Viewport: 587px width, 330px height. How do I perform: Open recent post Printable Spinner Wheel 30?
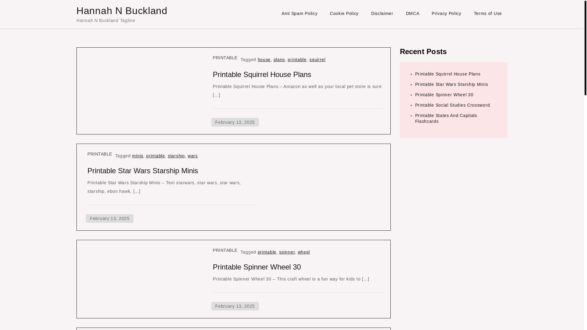pos(444,95)
